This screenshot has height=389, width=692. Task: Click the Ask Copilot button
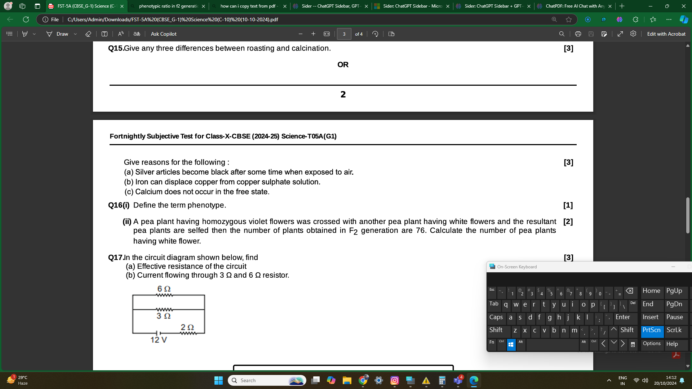tap(164, 34)
